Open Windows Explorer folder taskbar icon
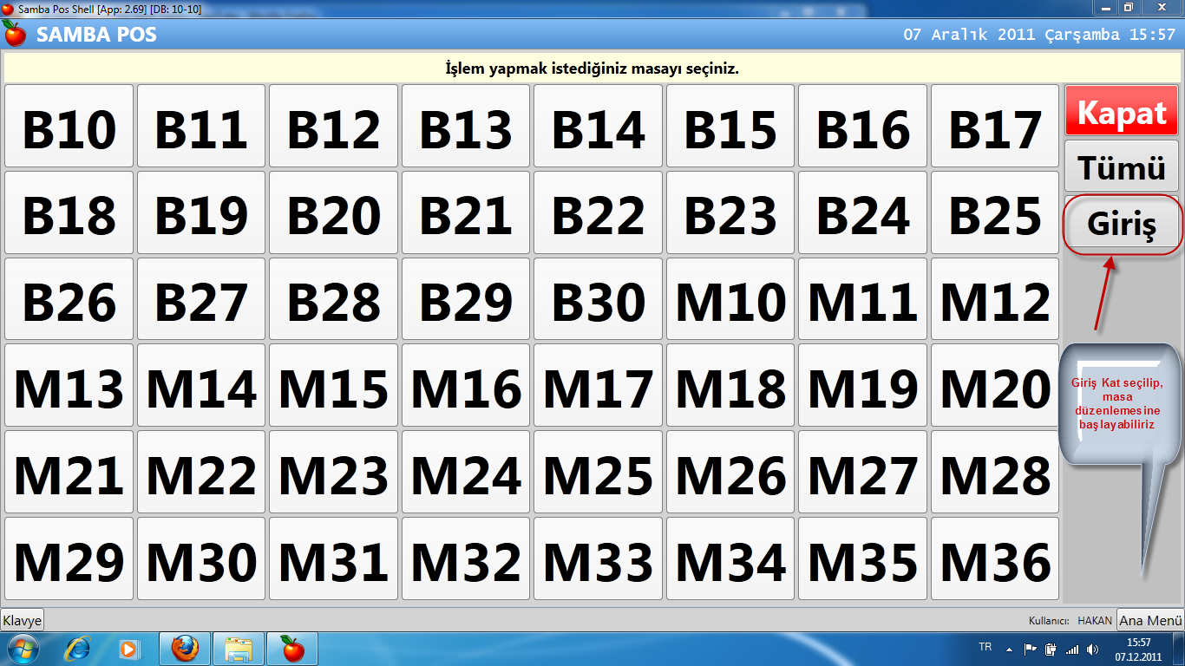Screen dimensions: 1185x666 (x=239, y=649)
